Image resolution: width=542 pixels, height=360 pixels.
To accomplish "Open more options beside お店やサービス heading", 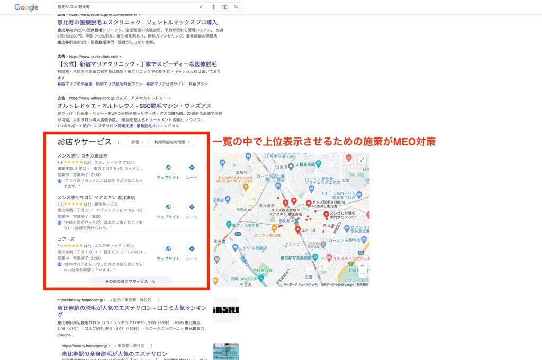I will [118, 142].
